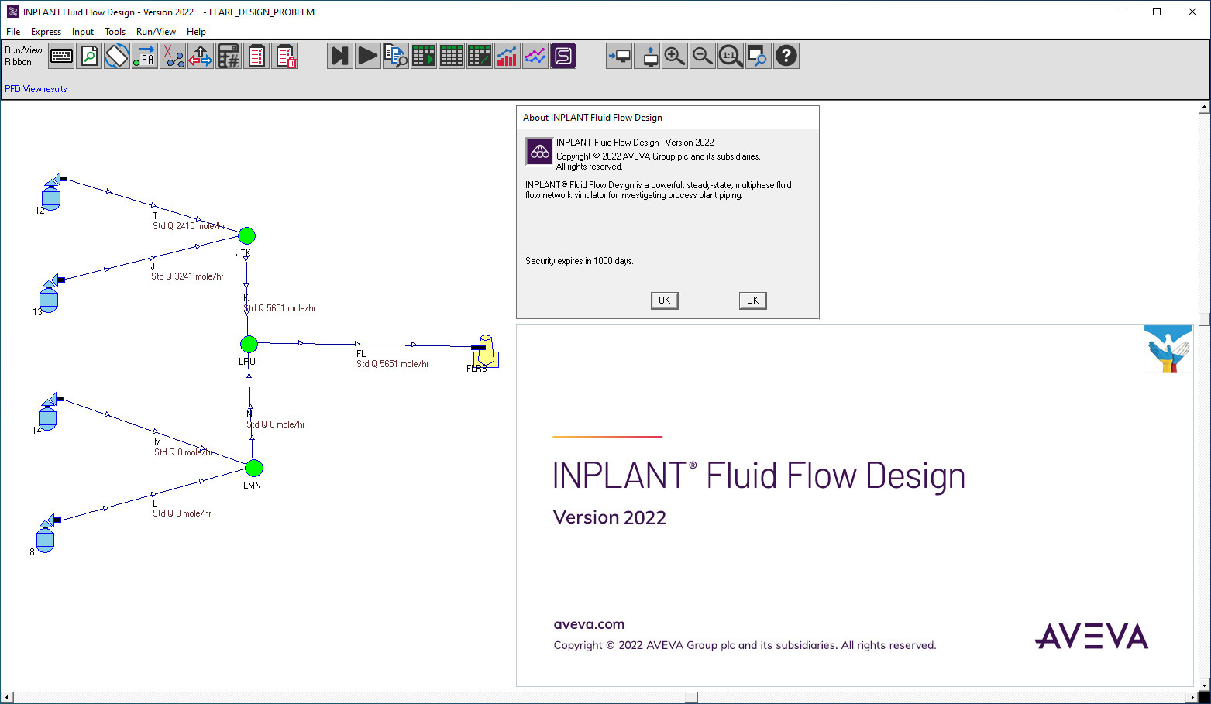This screenshot has width=1211, height=704.
Task: Open the Tools menu
Action: tap(115, 32)
